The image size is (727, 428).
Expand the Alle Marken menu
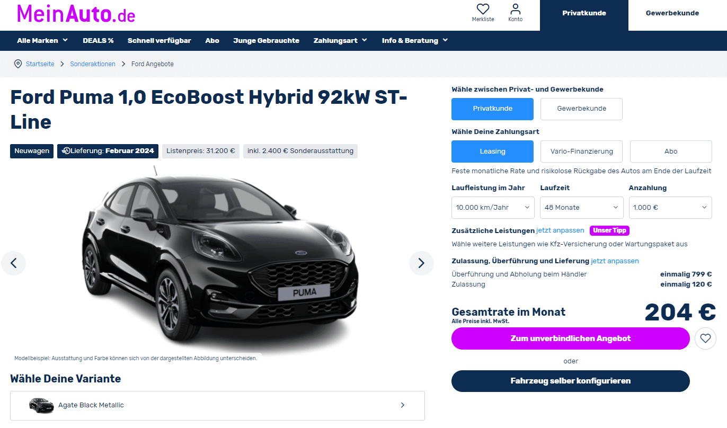click(x=42, y=41)
